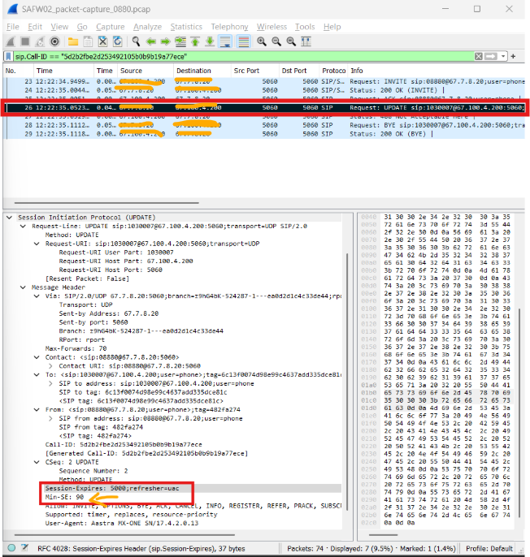The width and height of the screenshot is (530, 557).
Task: Sort by the Destination column header
Action: click(202, 71)
